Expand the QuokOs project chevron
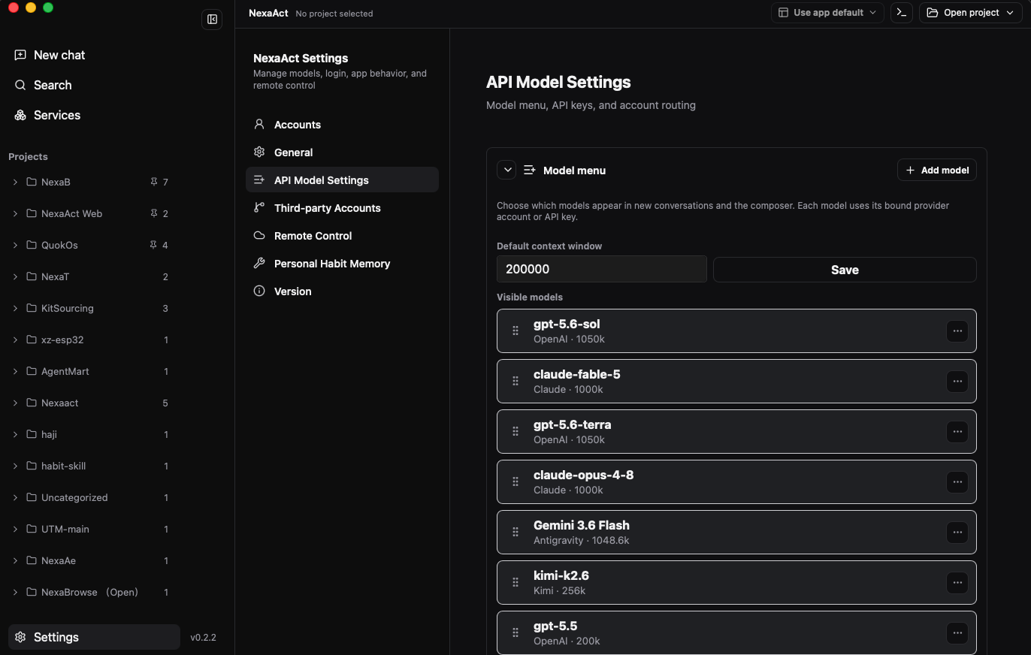Viewport: 1031px width, 655px height. (15, 245)
